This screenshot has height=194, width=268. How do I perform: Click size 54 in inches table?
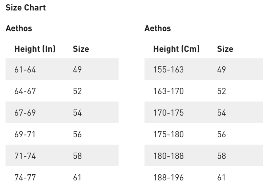click(77, 113)
